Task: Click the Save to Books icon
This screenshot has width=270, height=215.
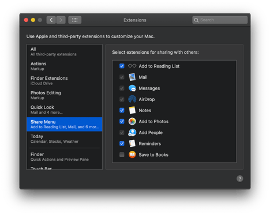Action: click(x=132, y=154)
